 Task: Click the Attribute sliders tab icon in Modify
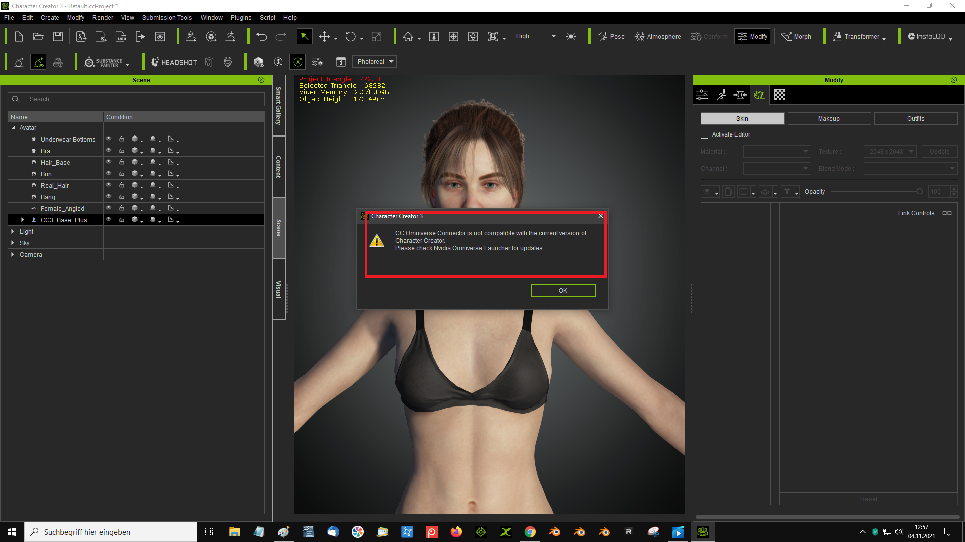pos(702,95)
